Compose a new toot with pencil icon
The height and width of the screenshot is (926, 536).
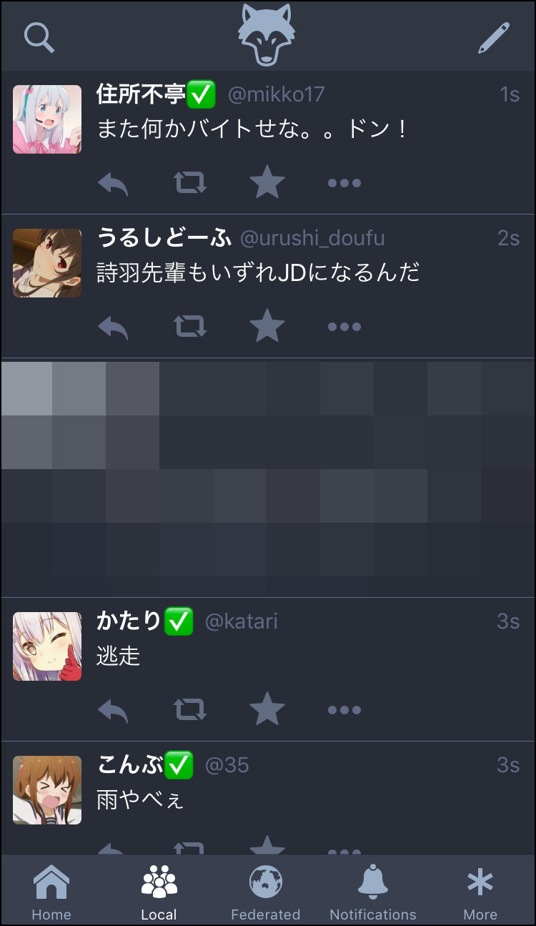pos(494,38)
